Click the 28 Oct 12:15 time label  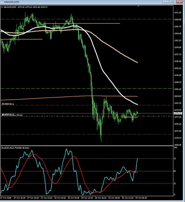[x=87, y=198]
